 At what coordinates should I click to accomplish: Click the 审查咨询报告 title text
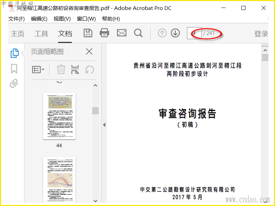pyautogui.click(x=187, y=114)
